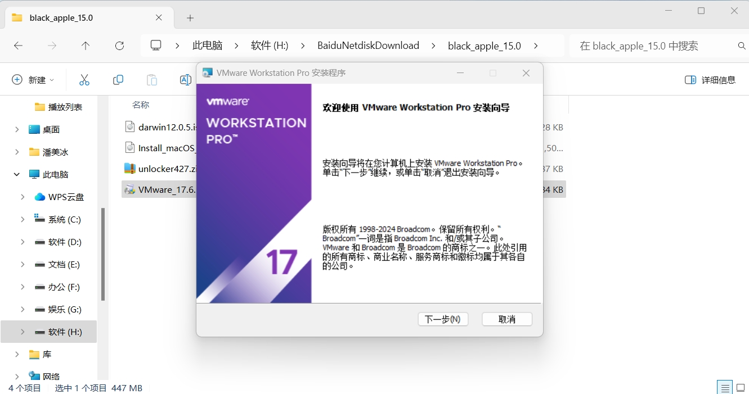Click the Refresh icon in navigation bar

[x=119, y=46]
